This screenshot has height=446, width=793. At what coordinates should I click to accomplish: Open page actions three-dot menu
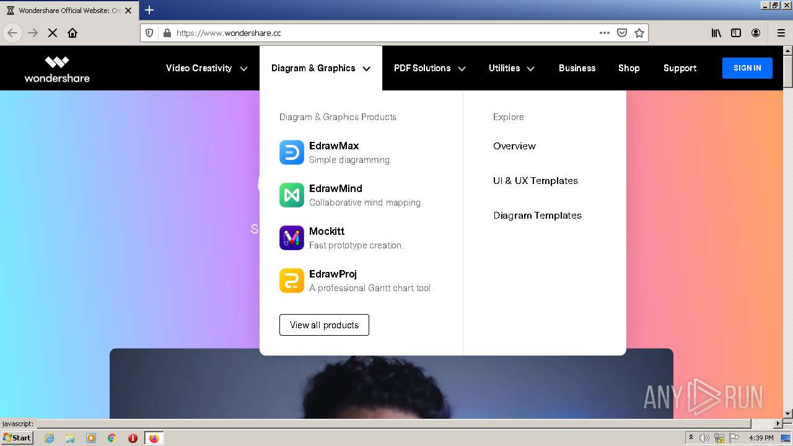click(605, 33)
